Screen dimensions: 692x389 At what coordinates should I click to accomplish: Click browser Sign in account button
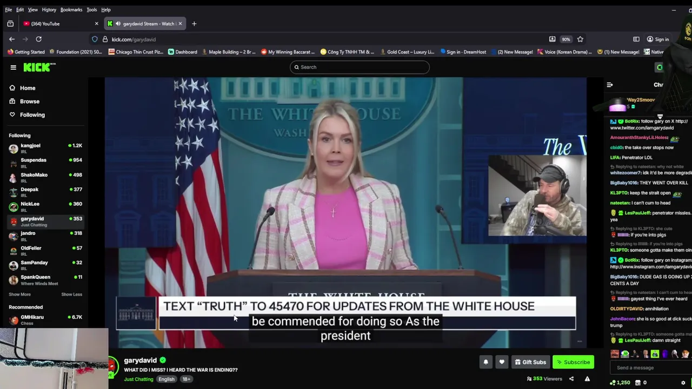(658, 39)
